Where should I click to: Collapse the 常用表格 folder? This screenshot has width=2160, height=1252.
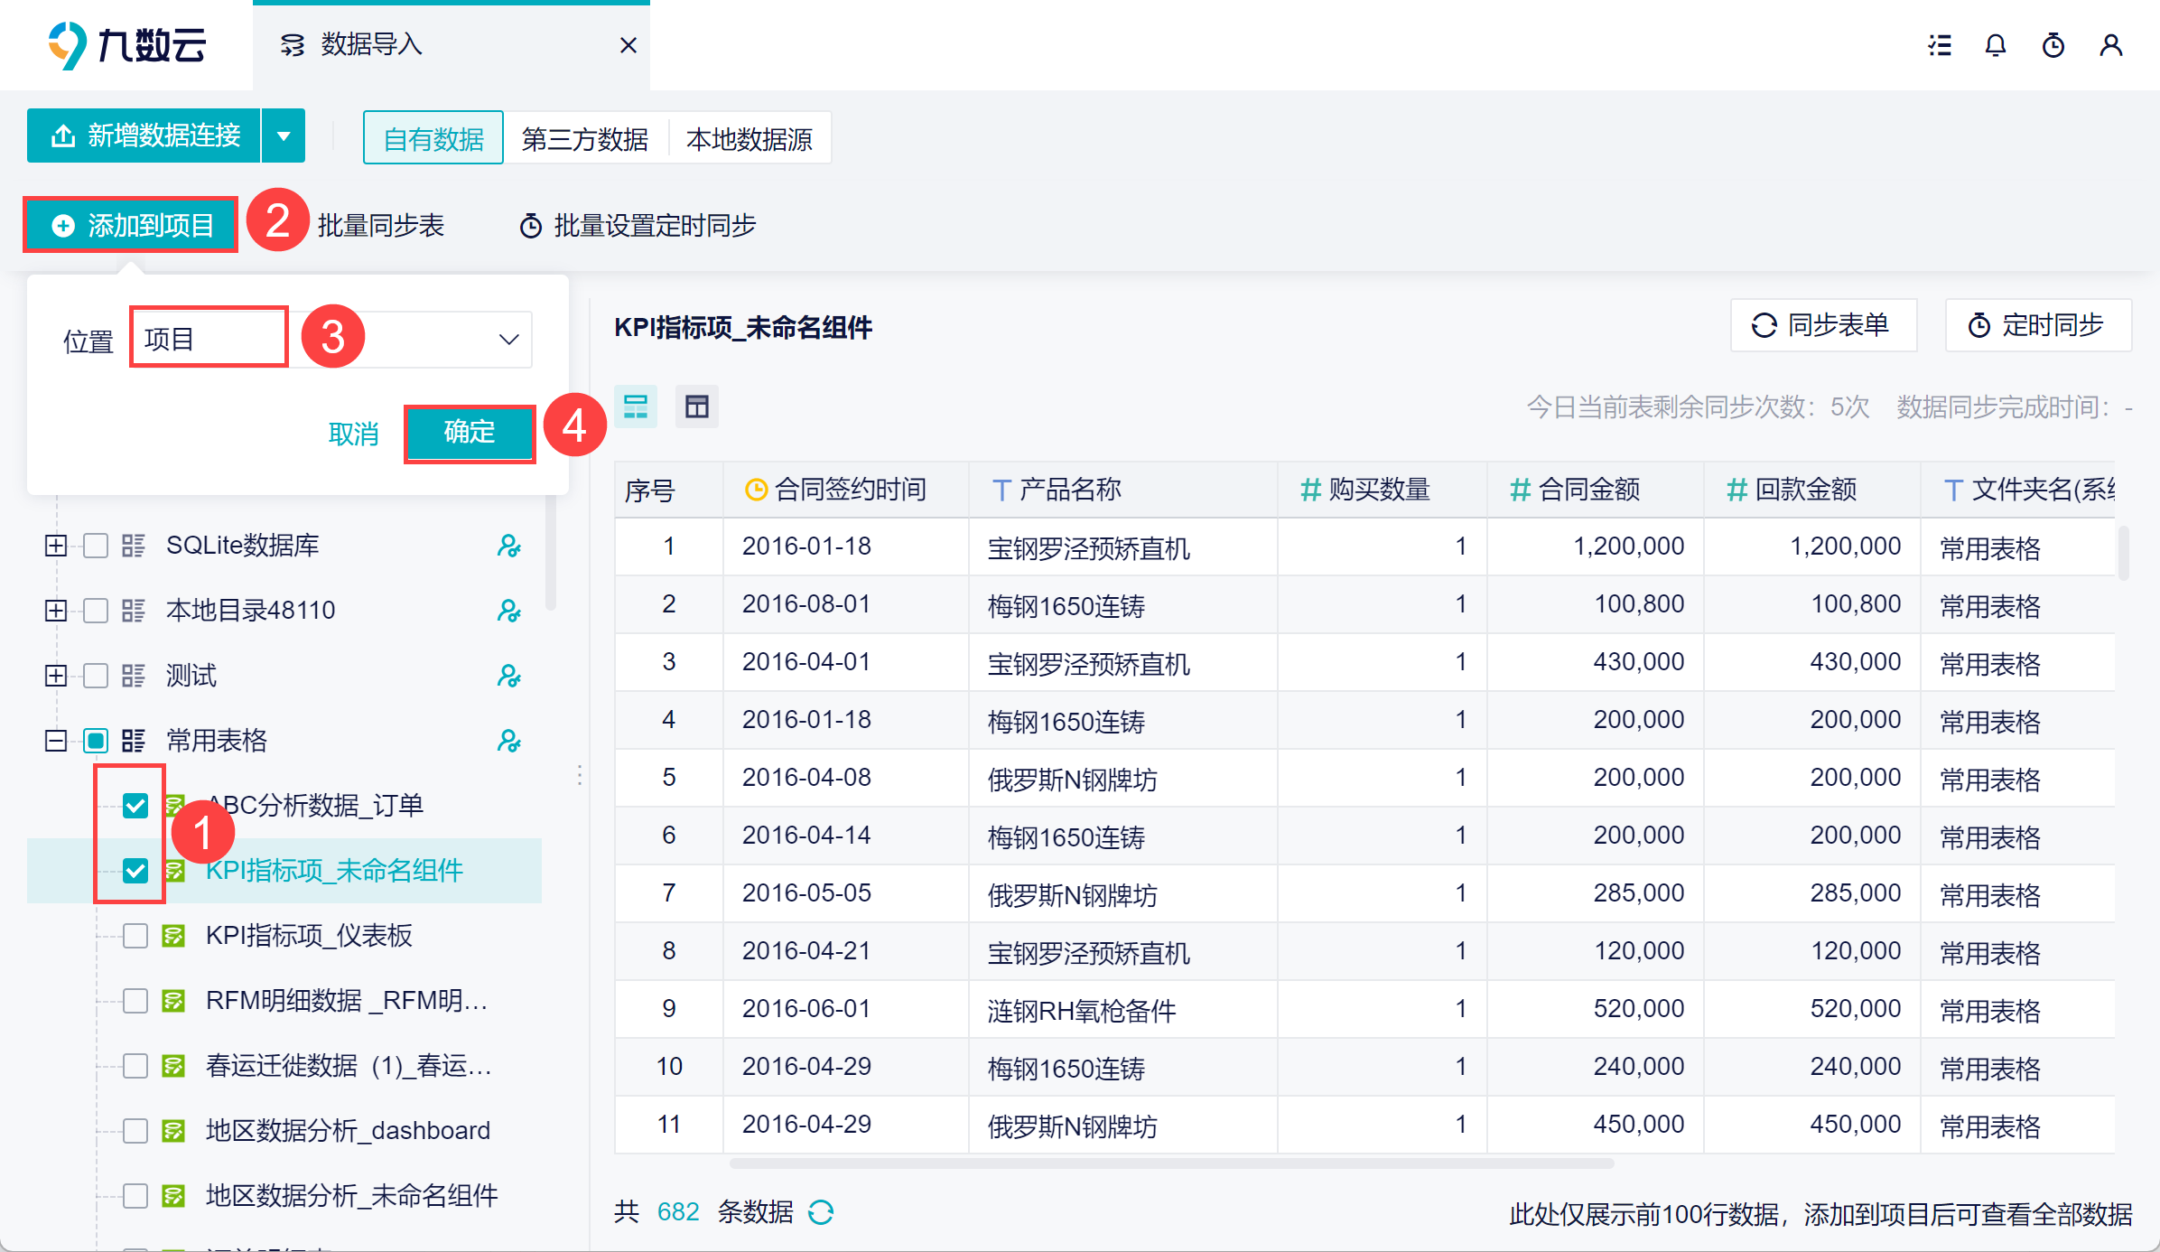[56, 741]
